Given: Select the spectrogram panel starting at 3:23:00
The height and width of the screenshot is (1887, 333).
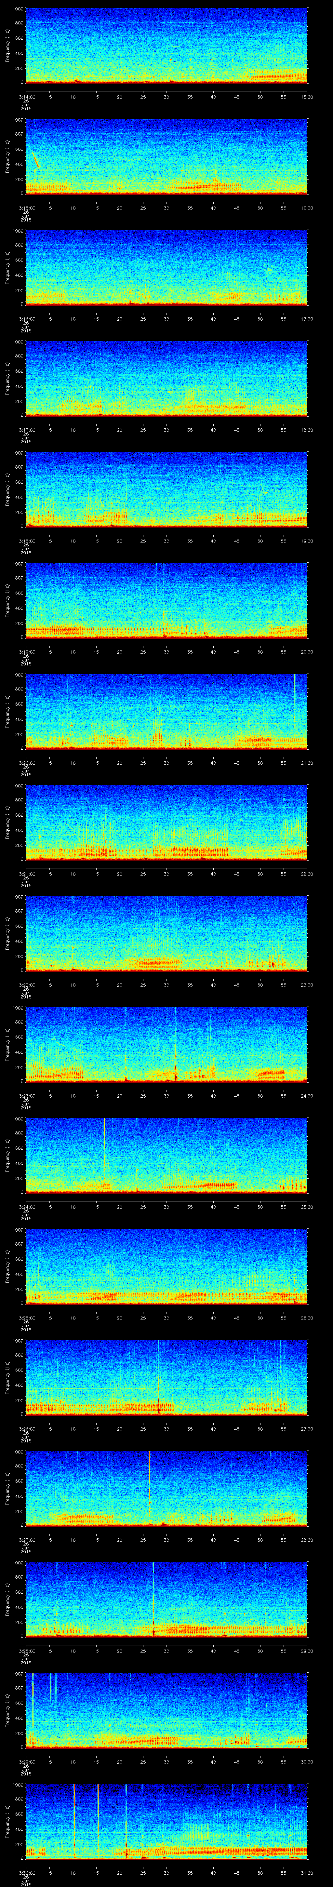Looking at the screenshot, I should click(x=166, y=1045).
